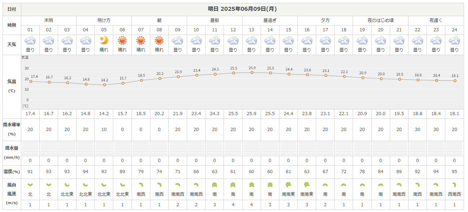Image resolution: width=468 pixels, height=212 pixels.
Task: Click the cloudy icon for hour 01
Action: coord(30,41)
